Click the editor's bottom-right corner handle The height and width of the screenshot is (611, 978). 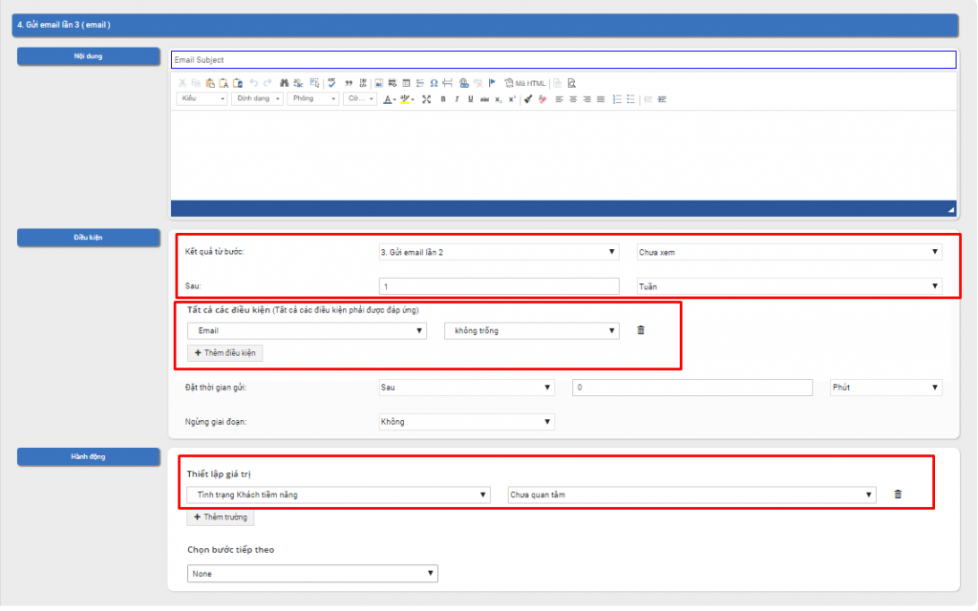[950, 210]
